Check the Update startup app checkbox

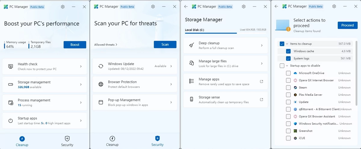tap(288, 102)
